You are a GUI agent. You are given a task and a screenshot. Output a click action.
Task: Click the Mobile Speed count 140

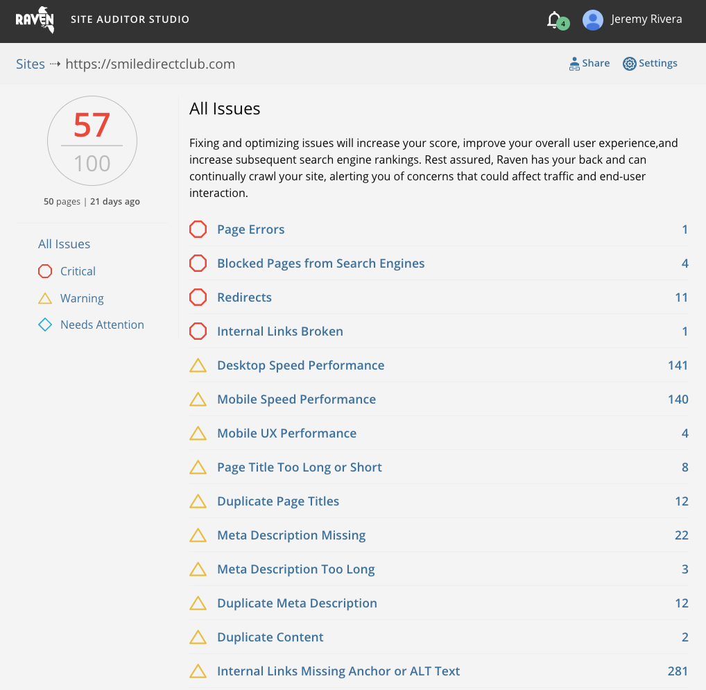[x=678, y=399]
